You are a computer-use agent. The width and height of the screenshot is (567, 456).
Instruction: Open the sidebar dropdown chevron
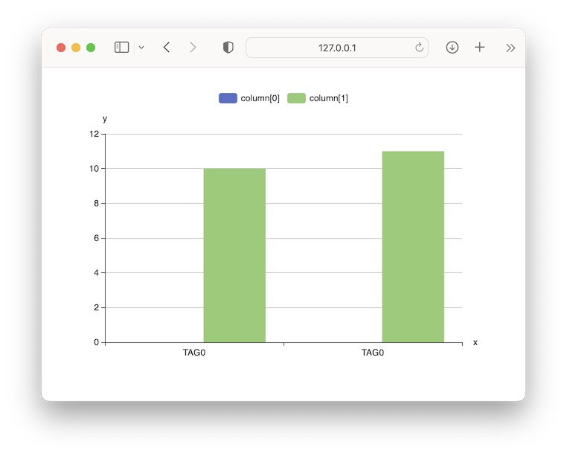coord(141,48)
